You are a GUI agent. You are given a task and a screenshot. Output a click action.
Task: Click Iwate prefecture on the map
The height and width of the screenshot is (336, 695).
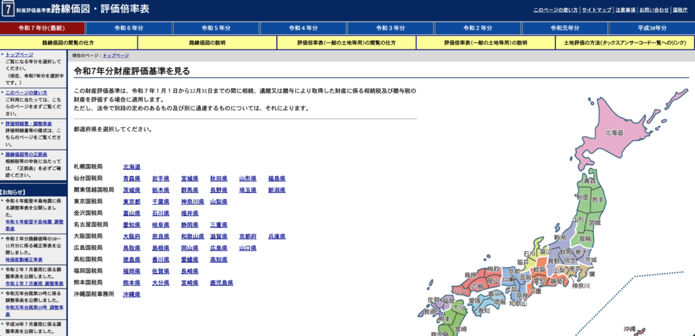598,200
